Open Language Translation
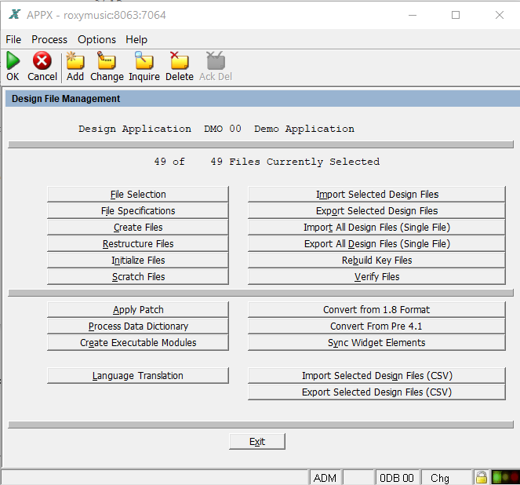The image size is (520, 485). pos(138,376)
